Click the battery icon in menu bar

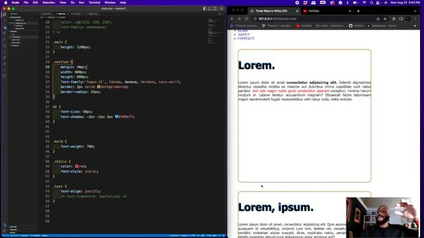(x=356, y=3)
